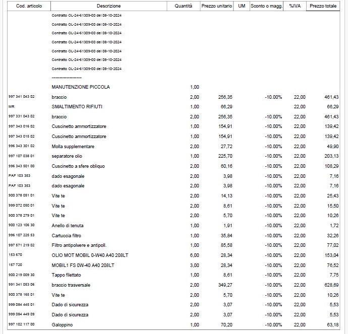Click the UM column header

tap(242, 6)
